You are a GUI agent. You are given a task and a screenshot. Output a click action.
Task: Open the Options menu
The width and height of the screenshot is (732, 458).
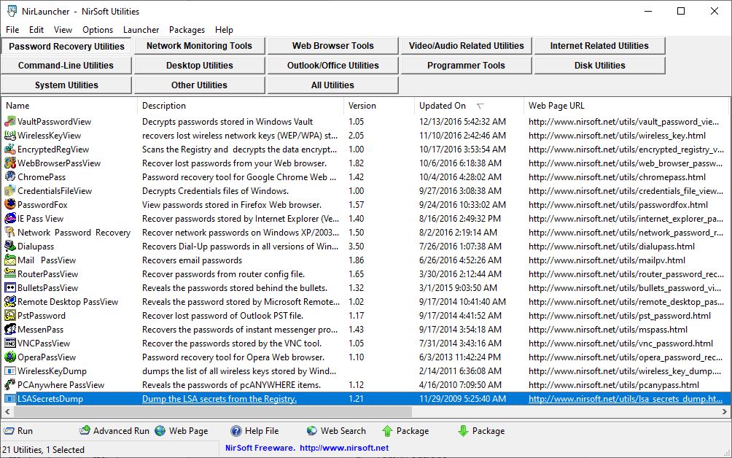click(98, 30)
